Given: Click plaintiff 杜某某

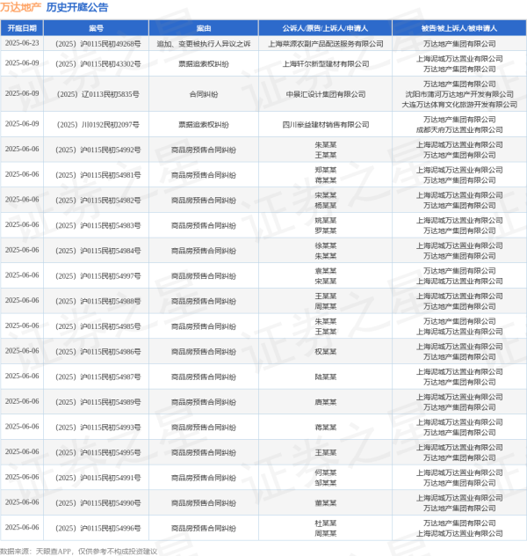Looking at the screenshot, I should click(x=325, y=523).
